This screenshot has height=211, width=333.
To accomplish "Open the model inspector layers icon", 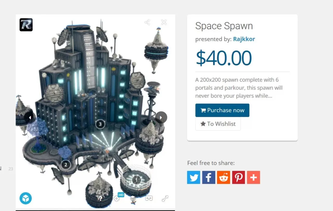I will pyautogui.click(x=133, y=199).
